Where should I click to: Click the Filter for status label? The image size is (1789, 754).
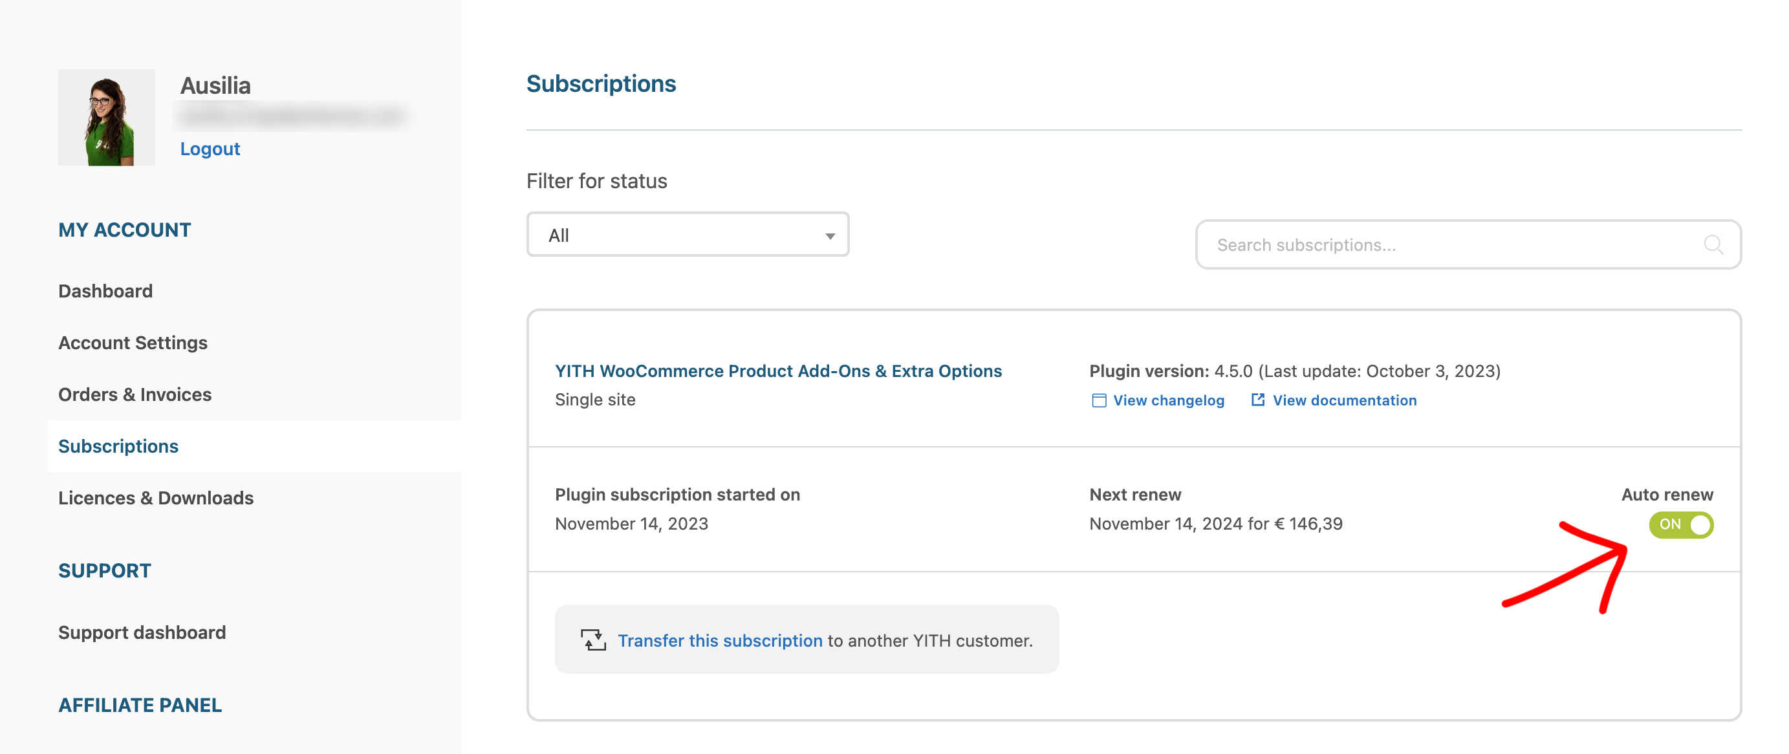coord(596,181)
